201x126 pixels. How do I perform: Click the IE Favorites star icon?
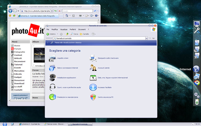coord(10,16)
